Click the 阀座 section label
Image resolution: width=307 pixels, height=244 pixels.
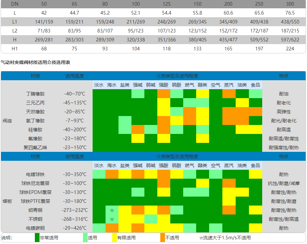[x=7, y=121]
